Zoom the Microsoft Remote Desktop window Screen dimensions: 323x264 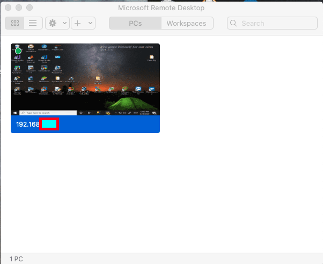point(30,8)
